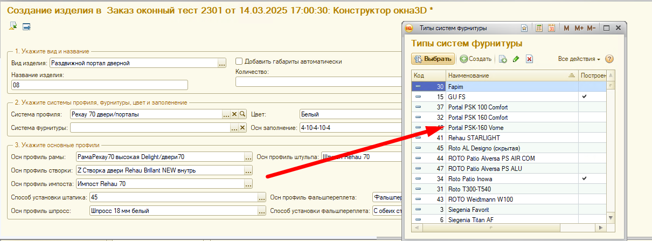Clear Система профиля field with X icon
This screenshot has height=241, width=652.
click(x=234, y=114)
